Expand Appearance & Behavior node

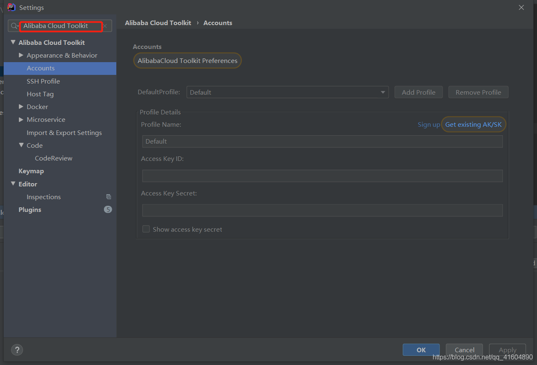(x=21, y=55)
